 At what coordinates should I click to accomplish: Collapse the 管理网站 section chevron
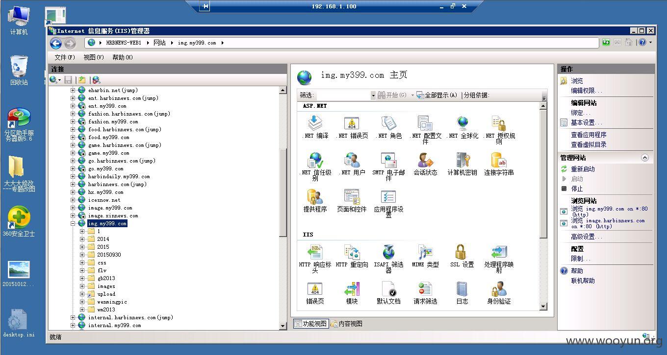(645, 158)
